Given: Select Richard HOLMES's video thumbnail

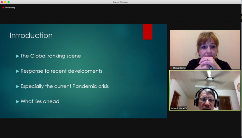Looking at the screenshot, I should 205,90.
